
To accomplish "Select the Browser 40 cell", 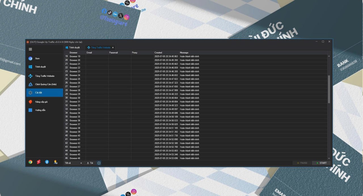I will (x=77, y=136).
